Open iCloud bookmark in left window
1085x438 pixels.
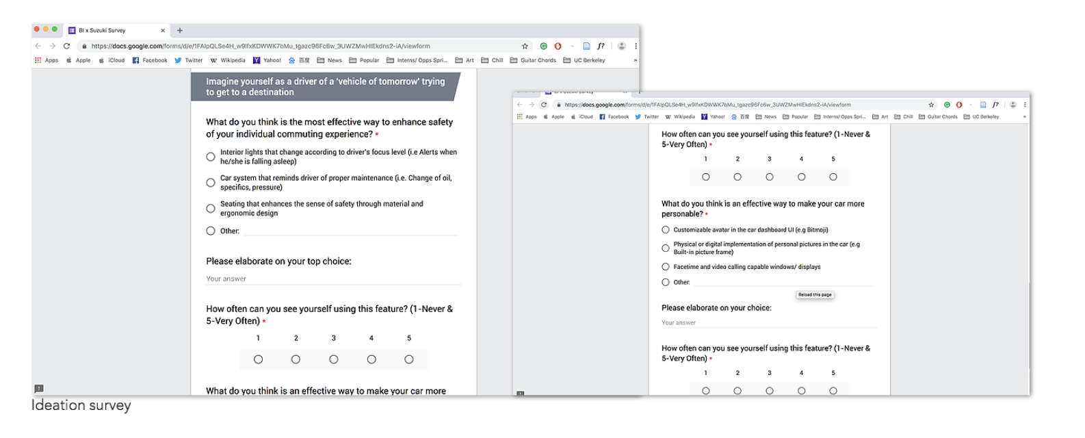tap(112, 60)
